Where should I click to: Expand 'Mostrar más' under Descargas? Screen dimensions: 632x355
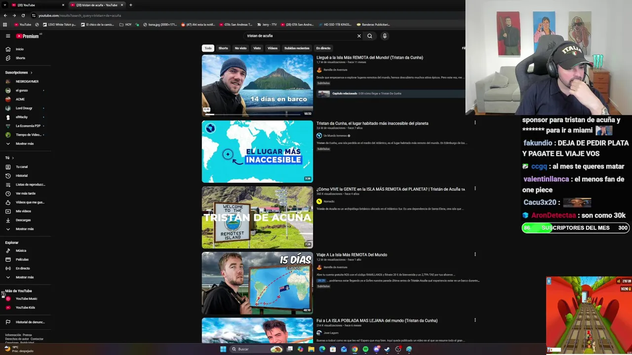tap(24, 229)
